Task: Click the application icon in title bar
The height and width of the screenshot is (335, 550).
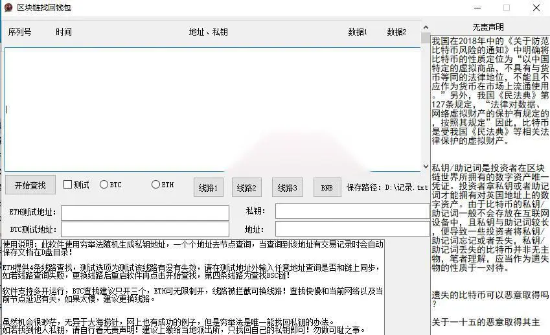Action: pos(8,7)
